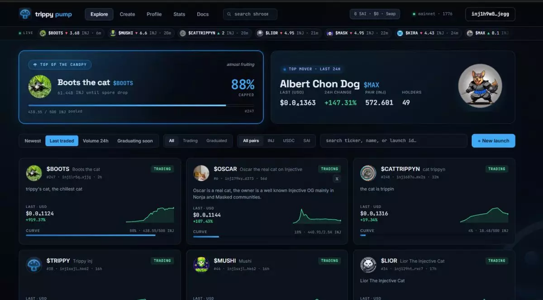Click the mushroom icon in Top of the Canopy badge
Viewport: 543px width, 300px height.
tap(35, 65)
